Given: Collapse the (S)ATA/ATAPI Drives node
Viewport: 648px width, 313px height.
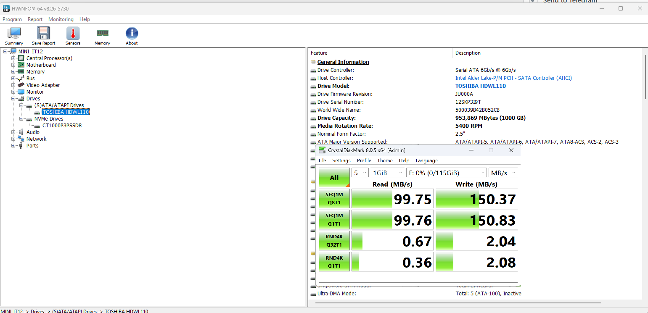Looking at the screenshot, I should click(21, 105).
